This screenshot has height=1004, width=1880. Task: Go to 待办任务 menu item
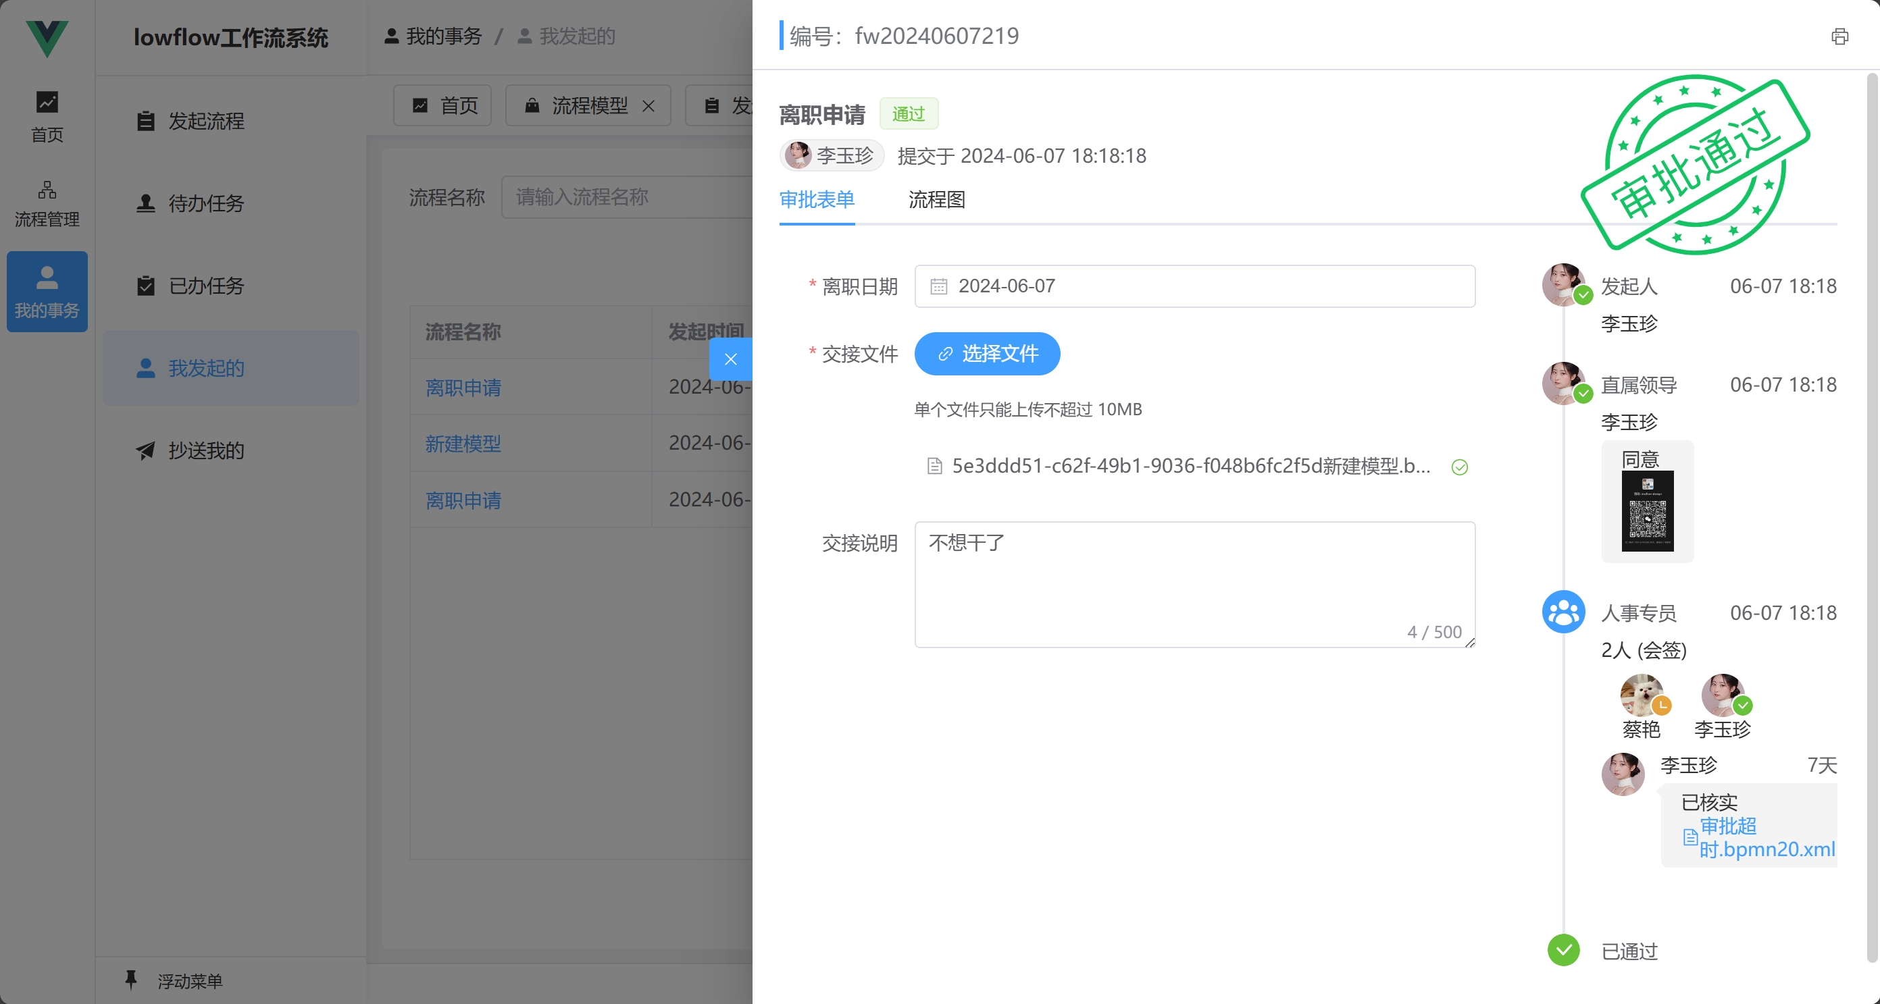coord(206,204)
